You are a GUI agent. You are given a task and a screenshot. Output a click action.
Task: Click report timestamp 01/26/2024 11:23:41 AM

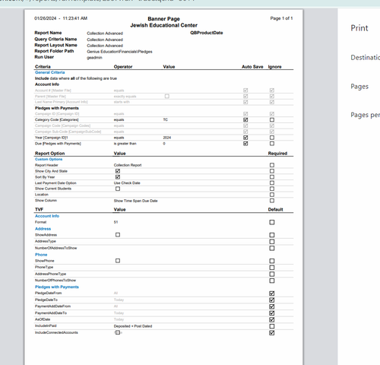(x=61, y=18)
